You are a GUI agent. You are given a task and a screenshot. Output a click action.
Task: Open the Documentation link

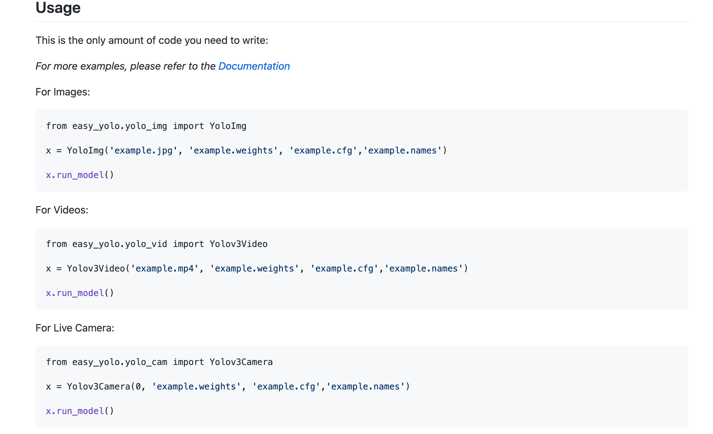(x=254, y=66)
